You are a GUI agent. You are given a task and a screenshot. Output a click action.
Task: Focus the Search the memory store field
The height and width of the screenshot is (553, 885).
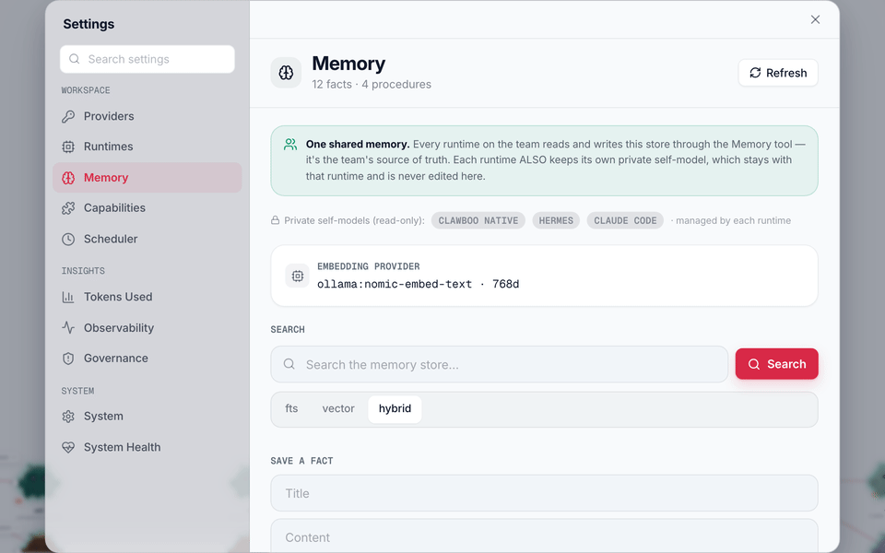[499, 365]
